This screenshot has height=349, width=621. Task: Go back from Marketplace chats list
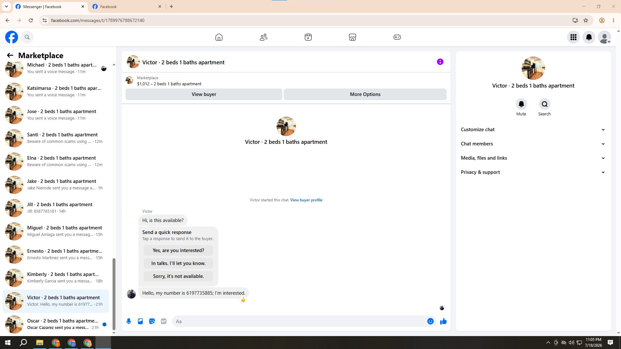click(10, 56)
